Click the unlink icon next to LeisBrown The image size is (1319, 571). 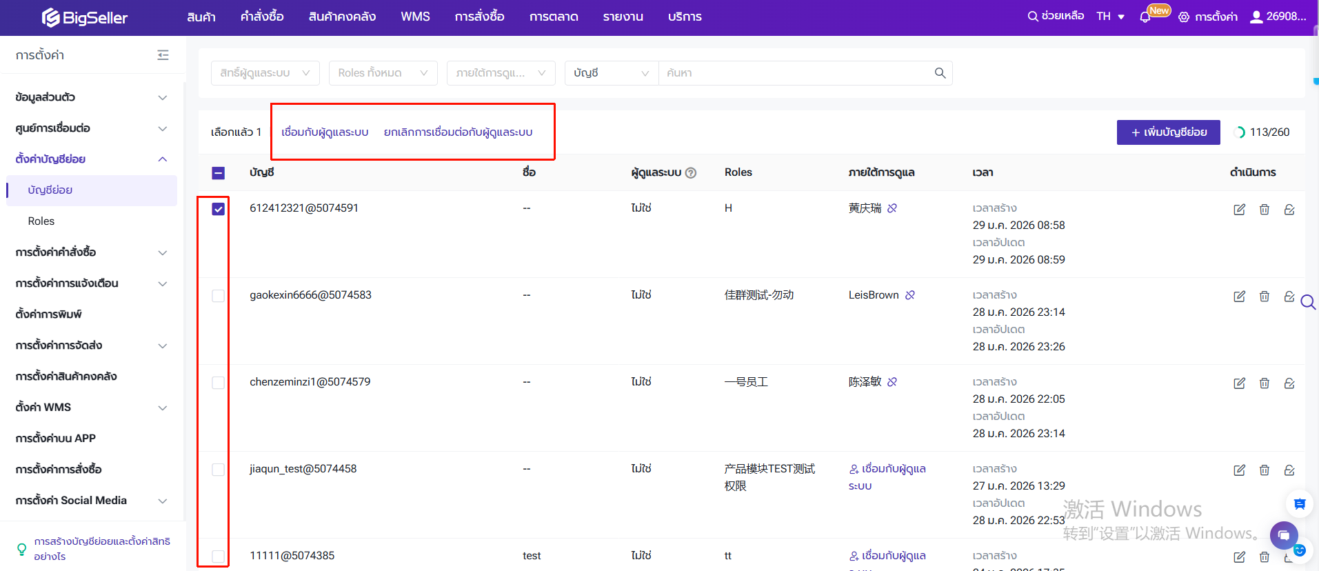910,295
